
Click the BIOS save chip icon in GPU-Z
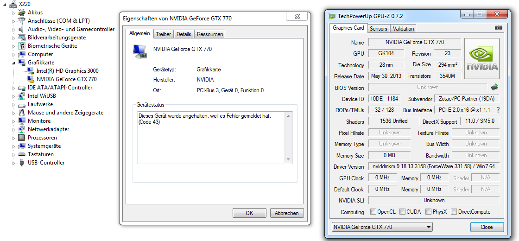pyautogui.click(x=494, y=88)
